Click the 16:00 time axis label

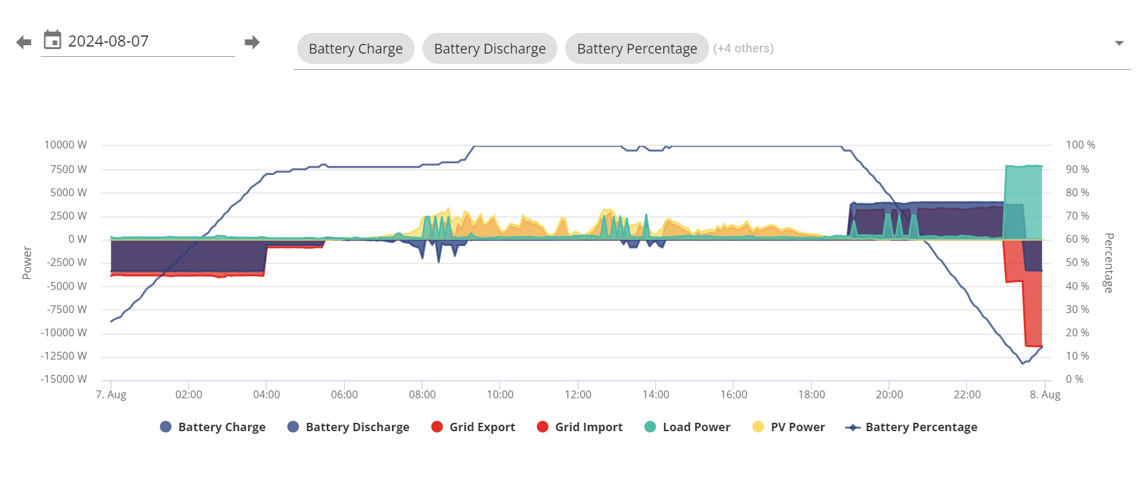733,394
